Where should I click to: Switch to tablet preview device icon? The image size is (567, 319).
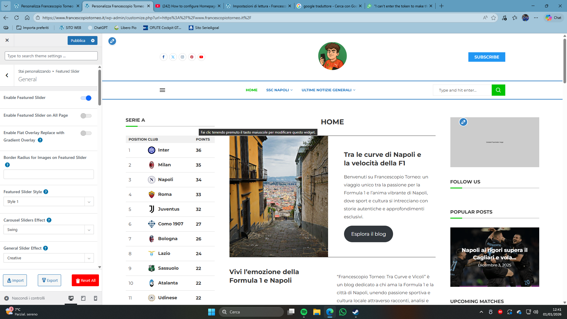coord(83,298)
